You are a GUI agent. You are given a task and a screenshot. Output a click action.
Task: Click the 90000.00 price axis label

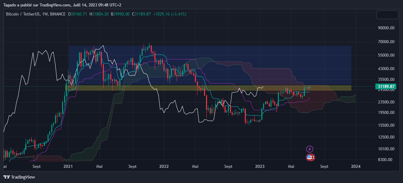(x=386, y=28)
